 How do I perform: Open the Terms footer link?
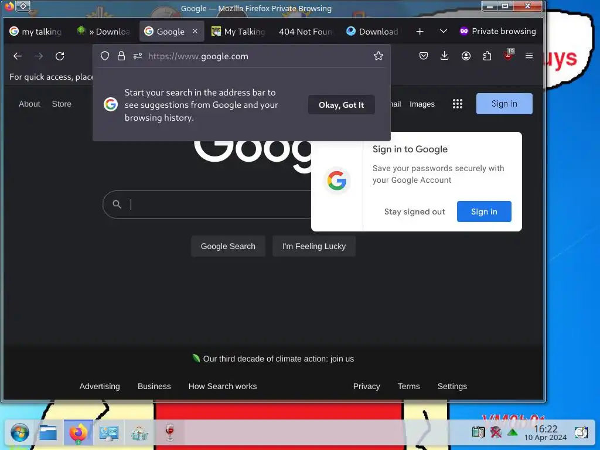pos(408,387)
